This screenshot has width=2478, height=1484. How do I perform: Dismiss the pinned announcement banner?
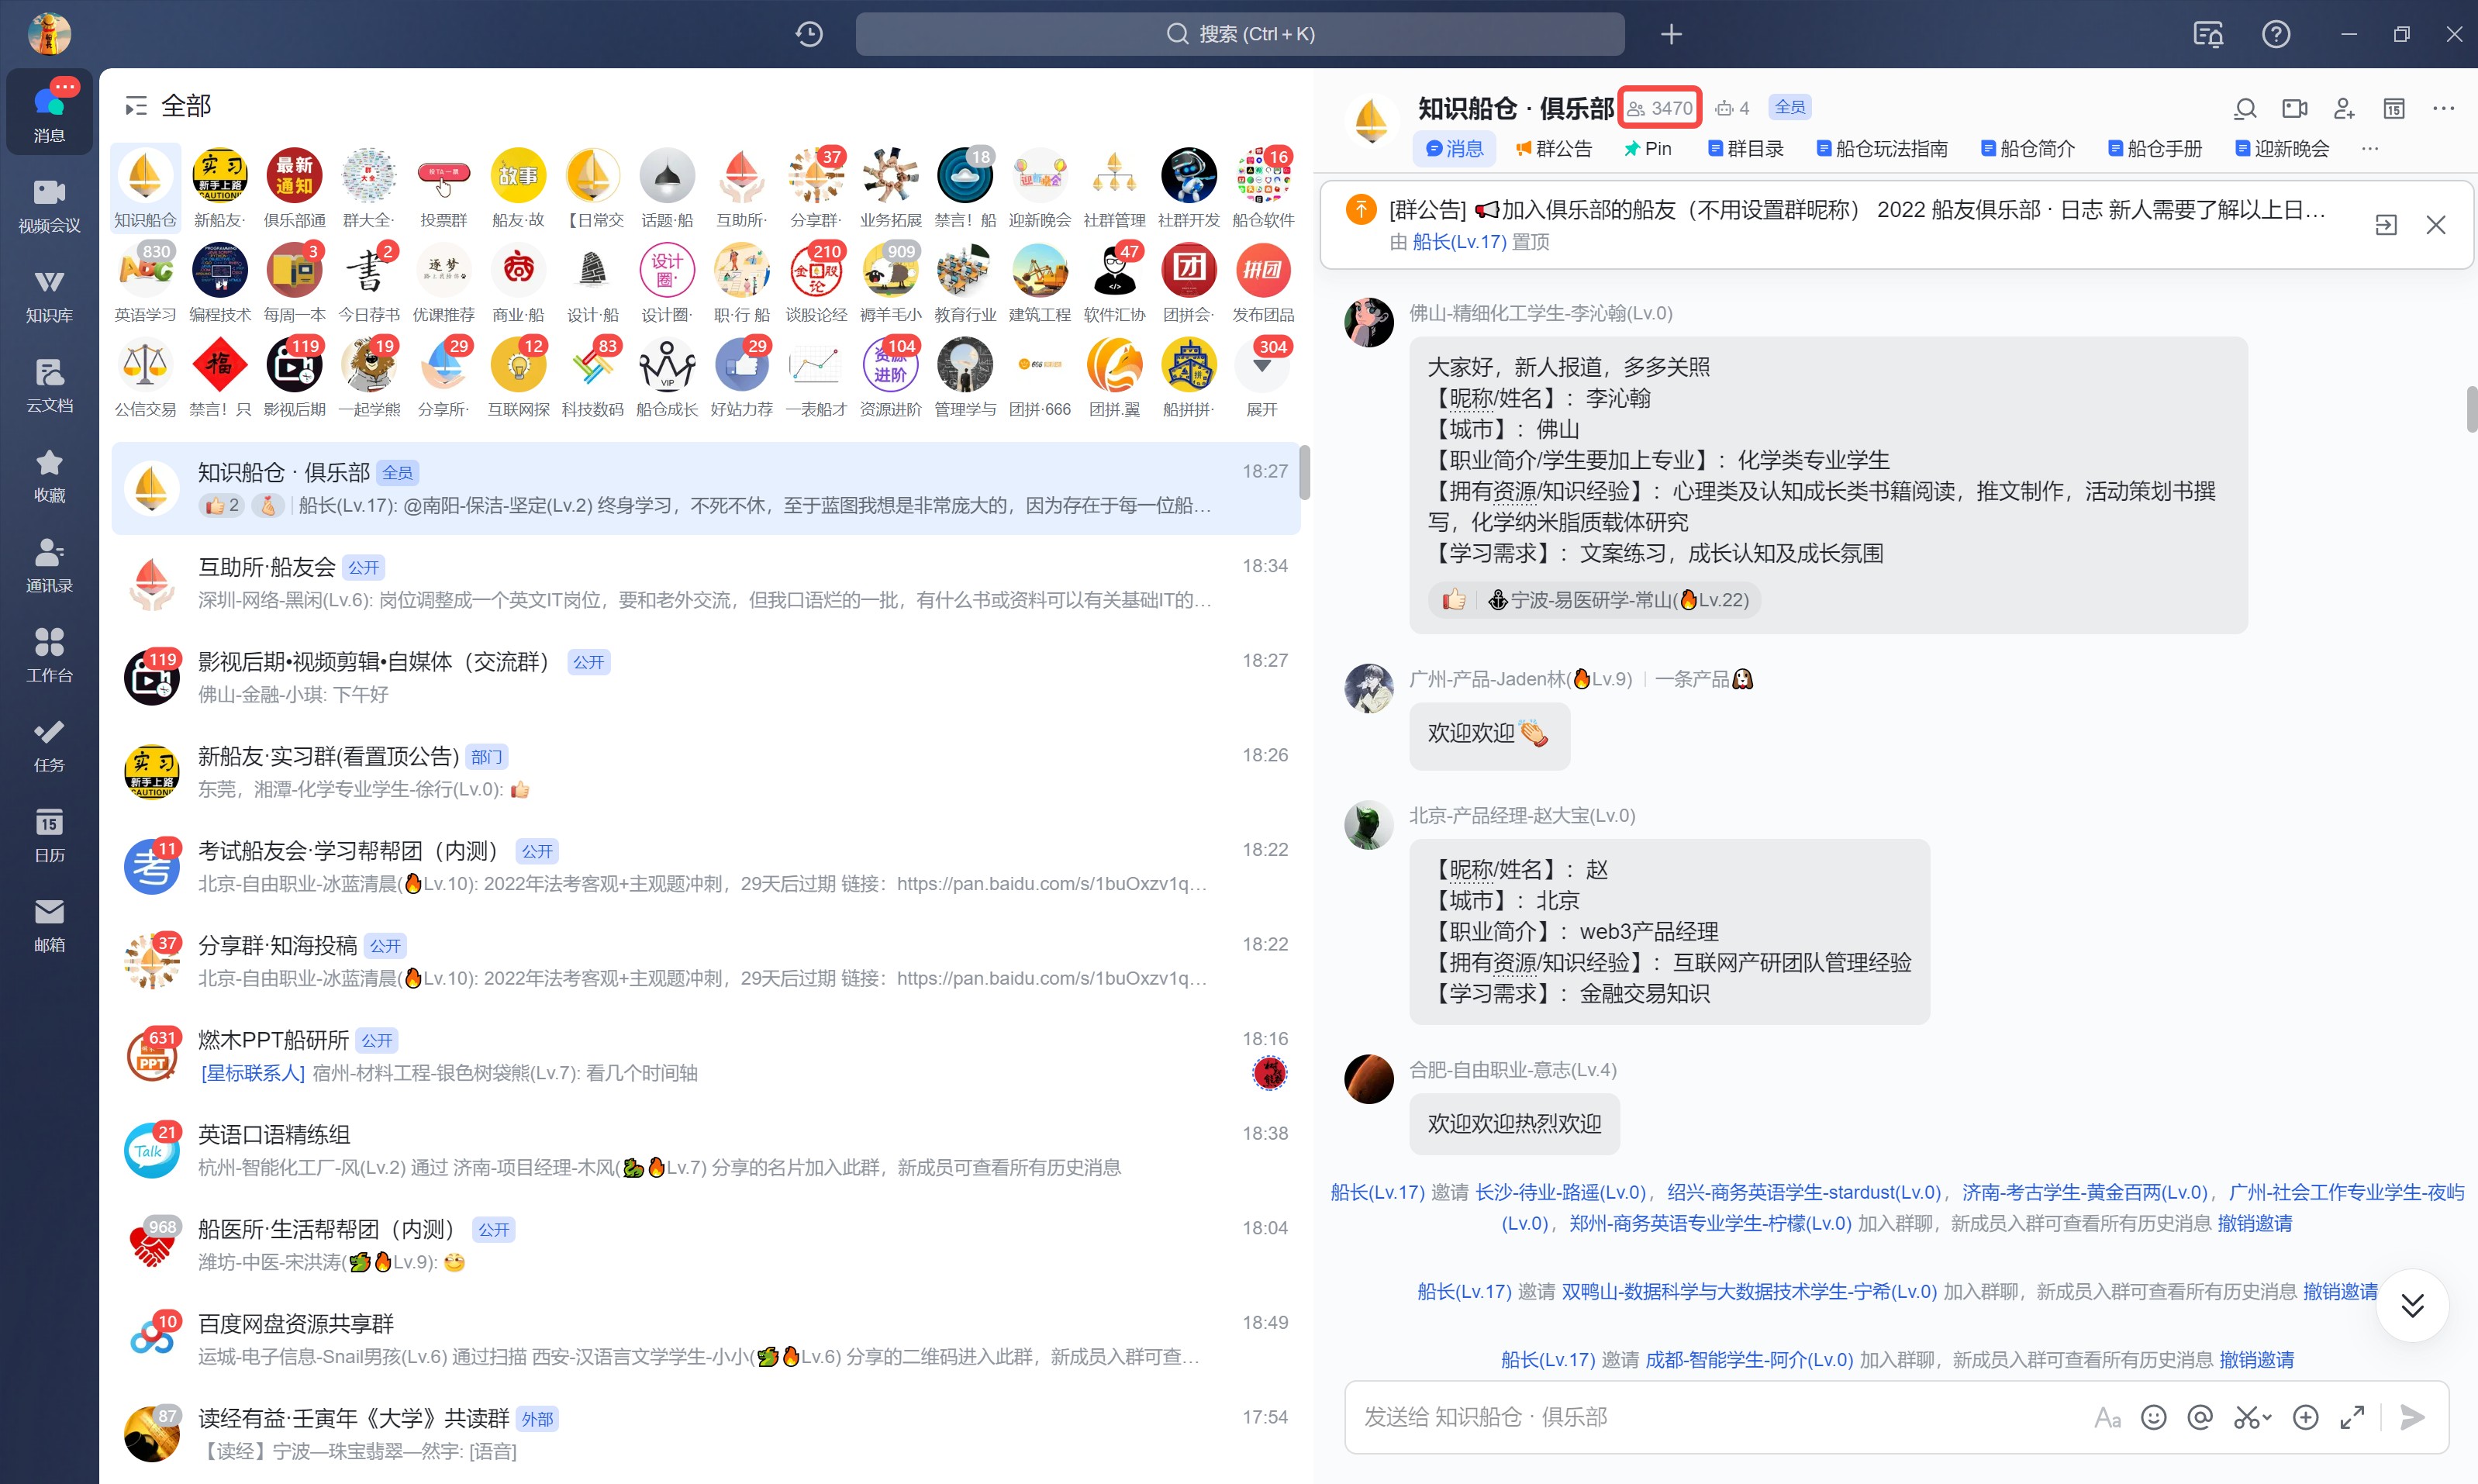2436,225
